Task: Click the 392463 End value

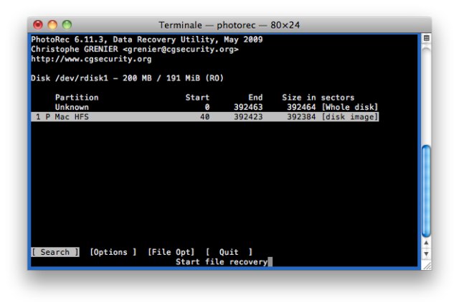Action: point(248,107)
